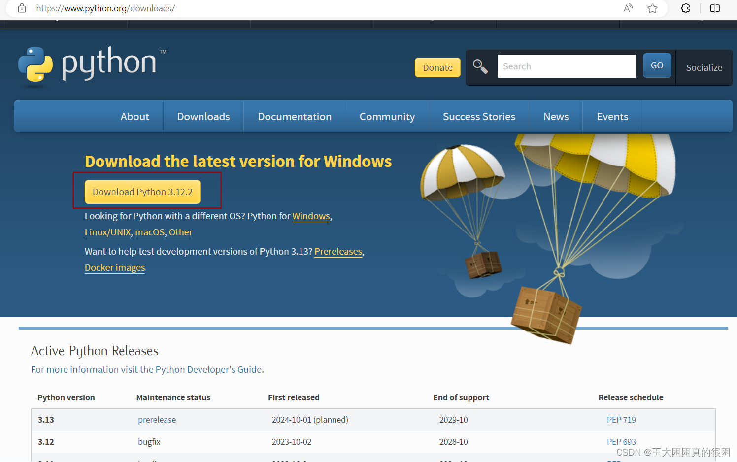Click the search magnifier icon
Viewport: 737px width, 462px height.
coord(480,66)
